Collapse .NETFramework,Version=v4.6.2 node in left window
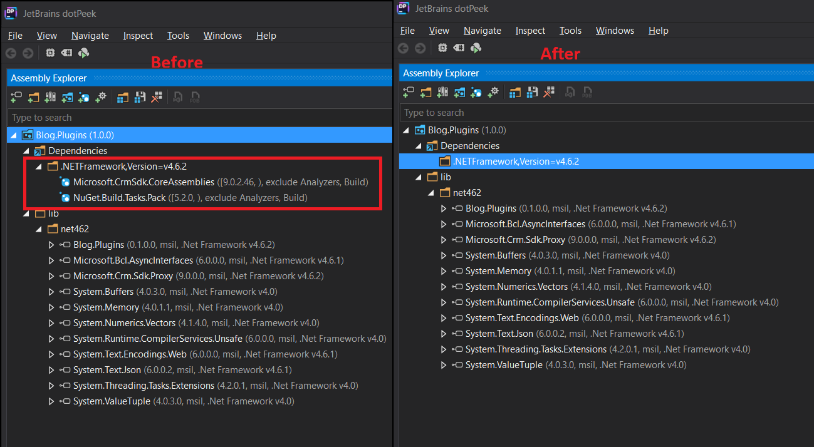Image resolution: width=814 pixels, height=447 pixels. pyautogui.click(x=38, y=167)
